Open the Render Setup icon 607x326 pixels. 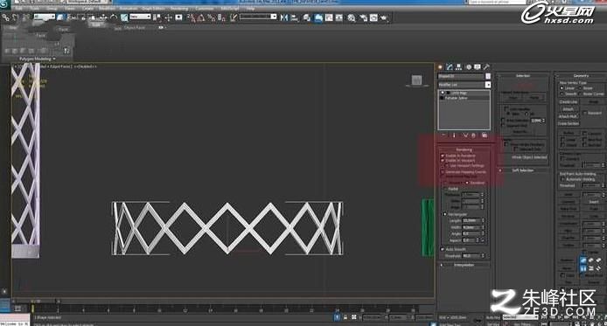363,17
